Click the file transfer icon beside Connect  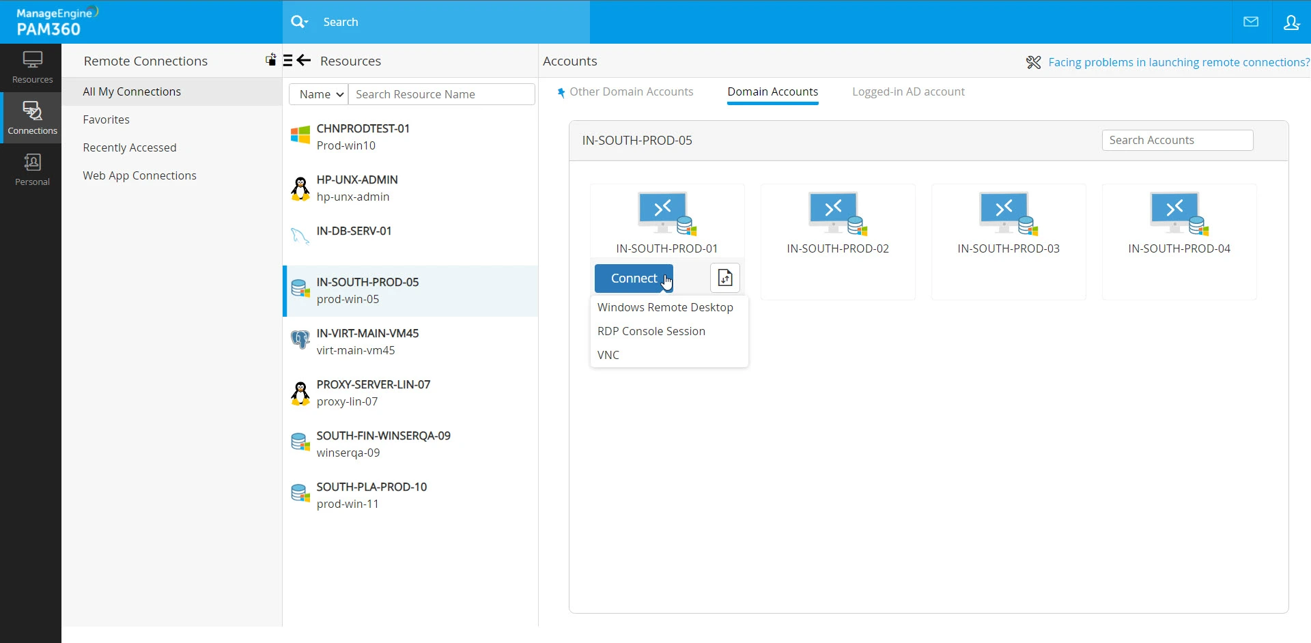[725, 278]
